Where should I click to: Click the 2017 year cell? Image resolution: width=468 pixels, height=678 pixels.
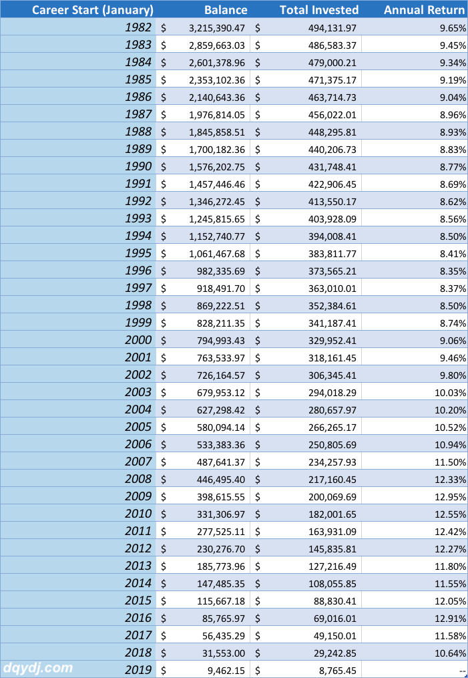[x=78, y=635]
